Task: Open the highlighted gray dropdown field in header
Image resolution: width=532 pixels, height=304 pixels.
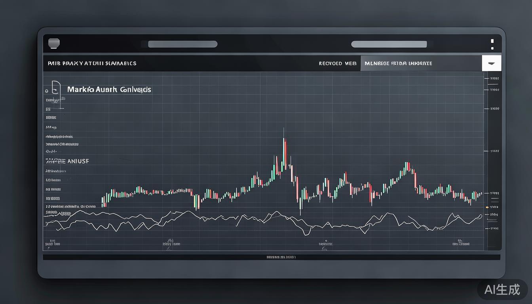Action: coord(421,63)
